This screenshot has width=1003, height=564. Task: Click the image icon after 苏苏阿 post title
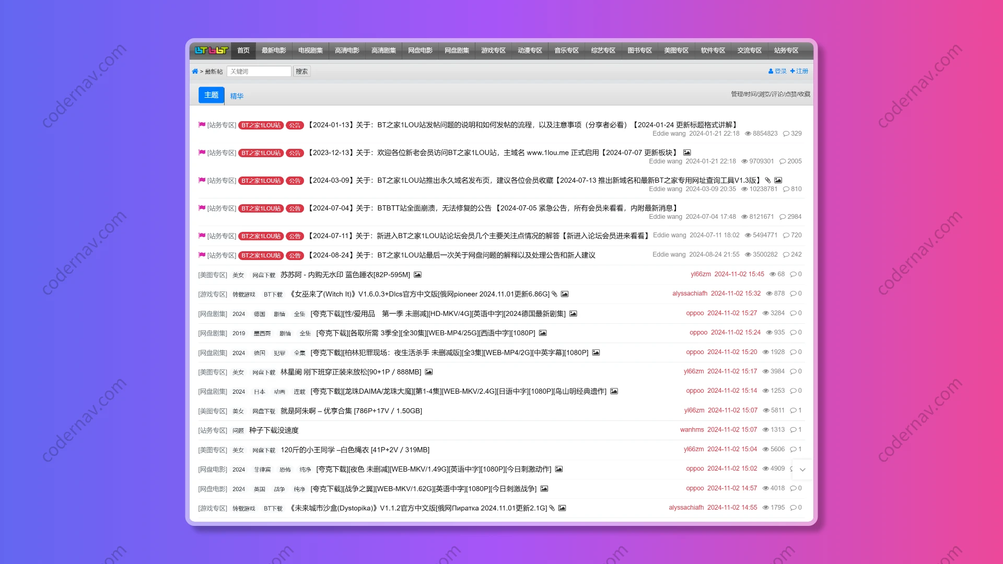point(417,275)
